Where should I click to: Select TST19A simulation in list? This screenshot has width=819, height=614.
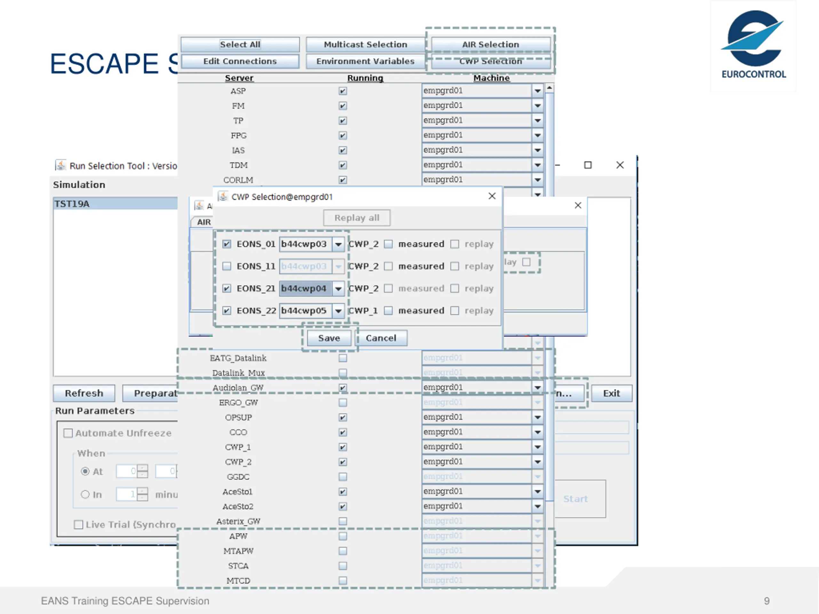(115, 204)
